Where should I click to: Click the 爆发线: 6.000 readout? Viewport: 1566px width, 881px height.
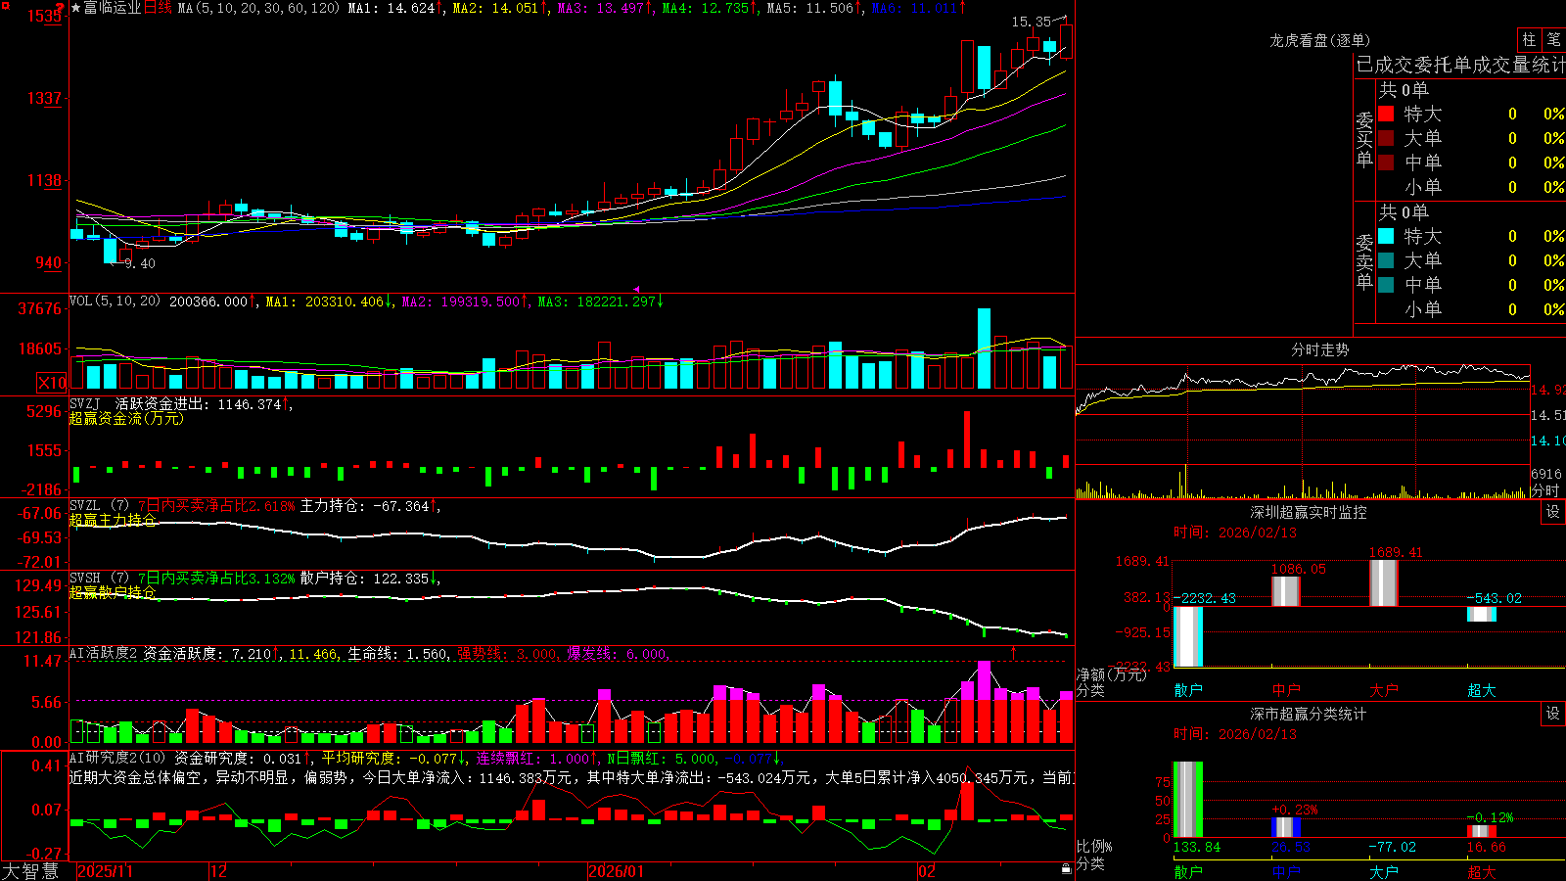point(618,654)
